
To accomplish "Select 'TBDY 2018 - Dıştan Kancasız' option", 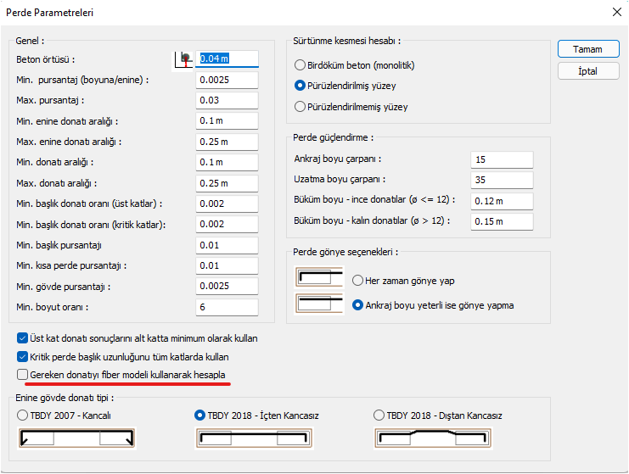I will click(379, 415).
